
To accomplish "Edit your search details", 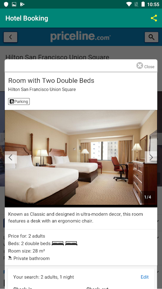I will (x=145, y=277).
